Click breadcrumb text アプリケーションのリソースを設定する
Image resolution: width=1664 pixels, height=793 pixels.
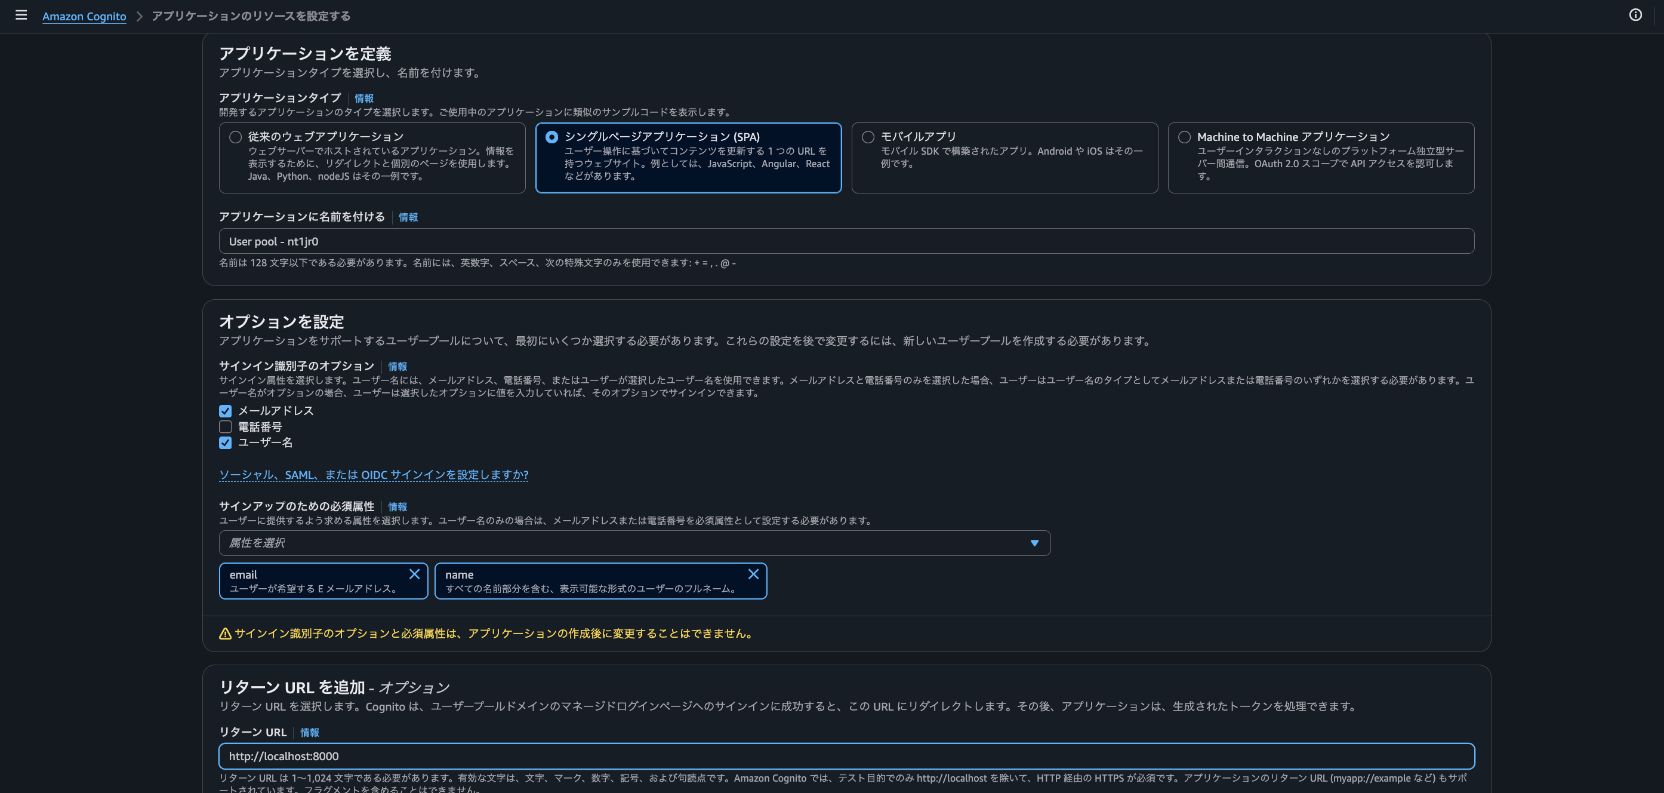point(251,16)
